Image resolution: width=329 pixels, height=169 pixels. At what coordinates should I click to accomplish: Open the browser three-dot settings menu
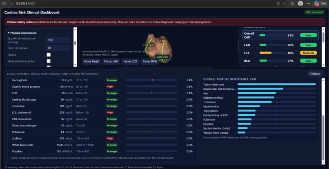[308, 4]
